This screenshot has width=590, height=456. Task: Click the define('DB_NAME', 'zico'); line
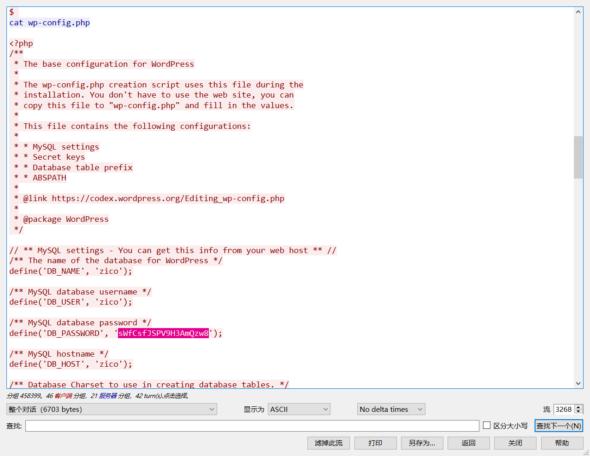pos(71,271)
